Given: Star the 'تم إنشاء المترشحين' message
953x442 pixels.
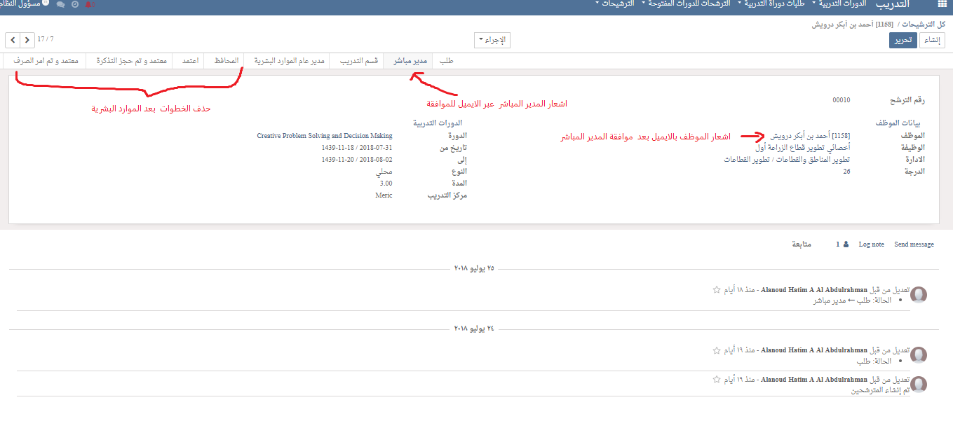Looking at the screenshot, I should click(x=717, y=379).
